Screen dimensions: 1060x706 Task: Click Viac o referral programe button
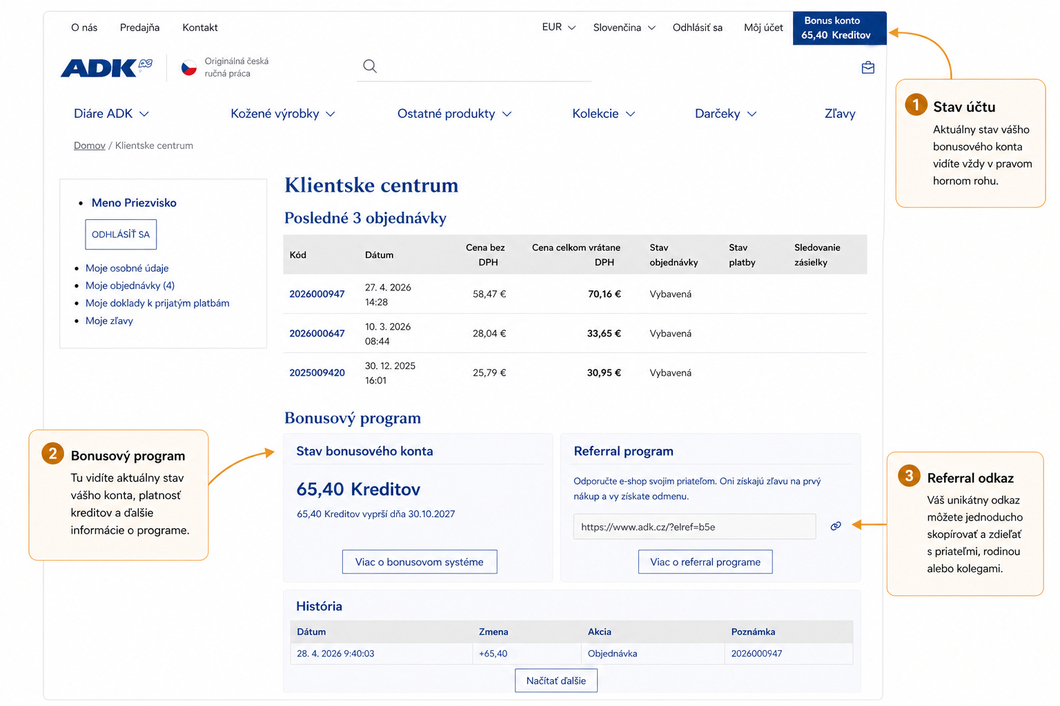pos(705,562)
